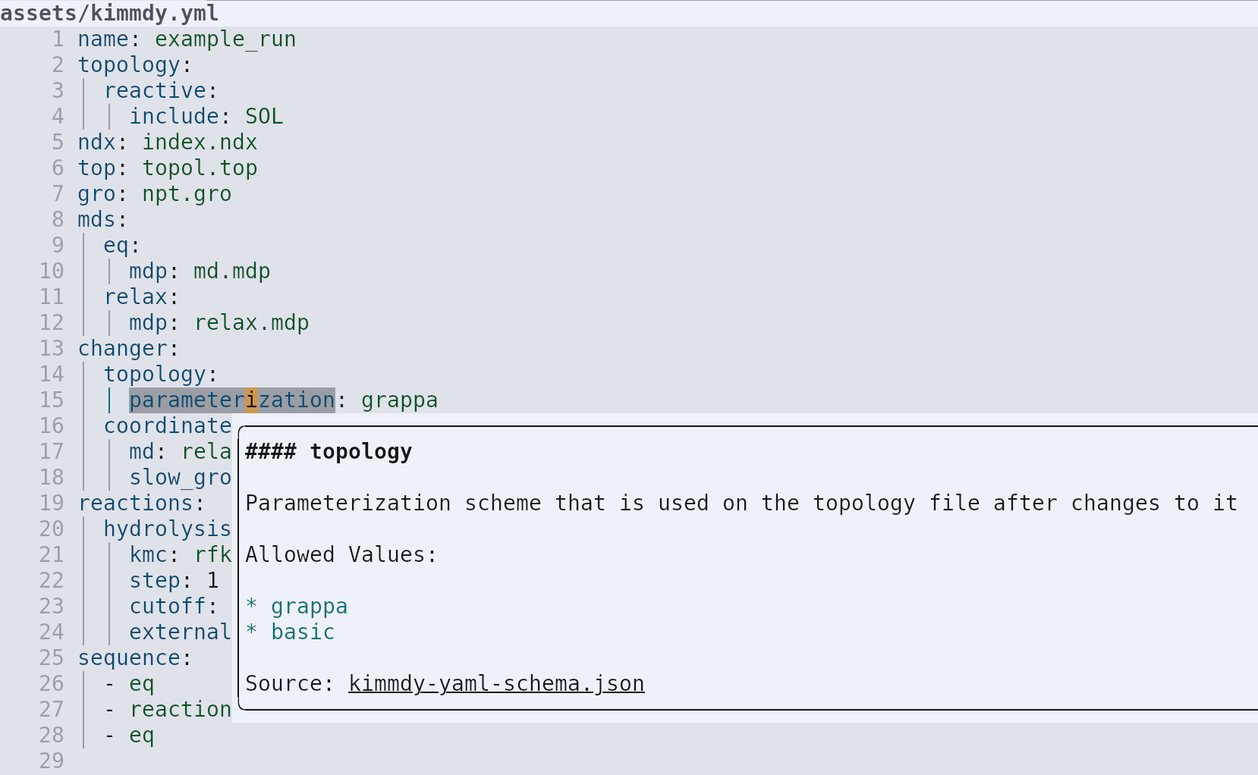The image size is (1258, 775).
Task: Click index.ndx on the ndx line
Action: [x=200, y=142]
